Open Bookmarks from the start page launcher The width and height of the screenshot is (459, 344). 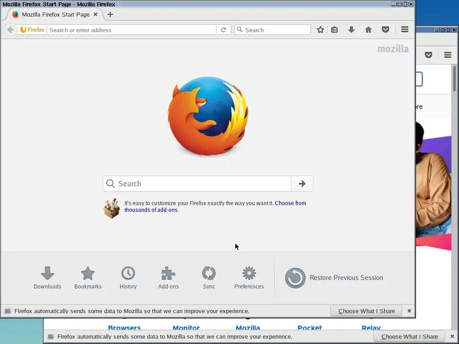pyautogui.click(x=88, y=278)
